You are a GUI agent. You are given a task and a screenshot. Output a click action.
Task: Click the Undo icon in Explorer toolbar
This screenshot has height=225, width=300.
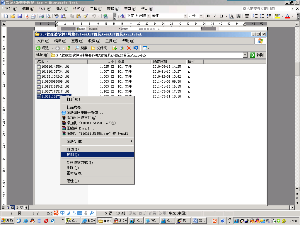[136, 48]
